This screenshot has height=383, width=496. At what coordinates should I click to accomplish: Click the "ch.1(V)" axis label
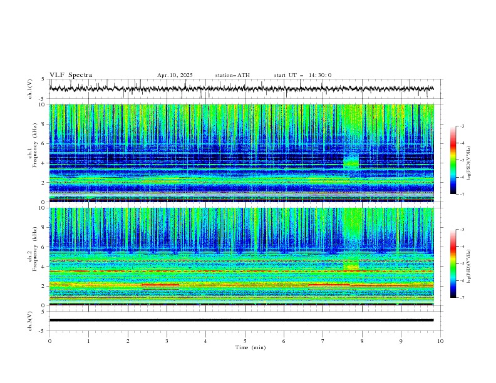click(x=30, y=89)
